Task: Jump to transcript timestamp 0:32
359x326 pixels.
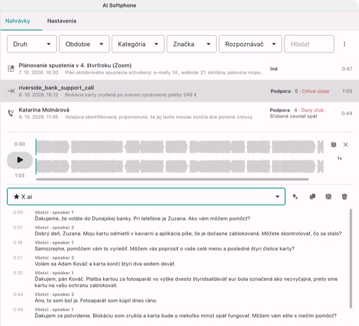Action: click(18, 273)
